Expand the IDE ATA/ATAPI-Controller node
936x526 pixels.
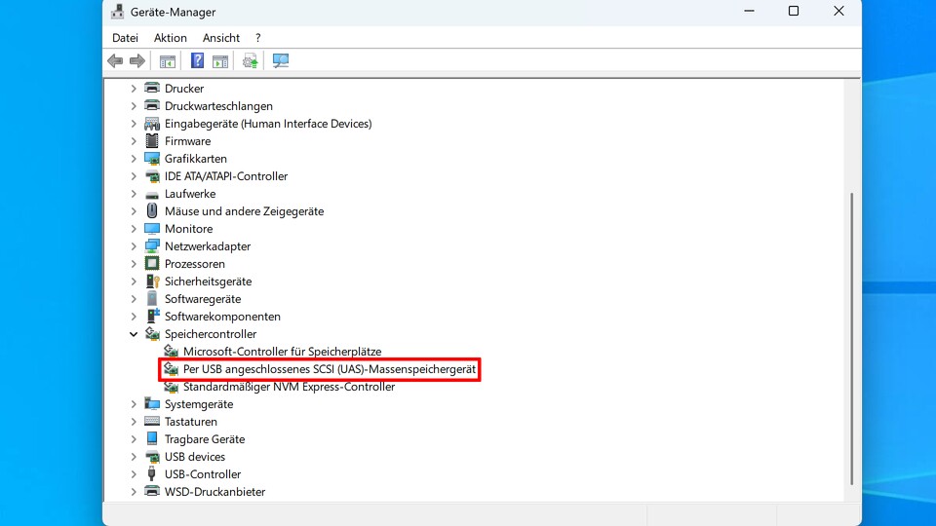click(x=134, y=176)
